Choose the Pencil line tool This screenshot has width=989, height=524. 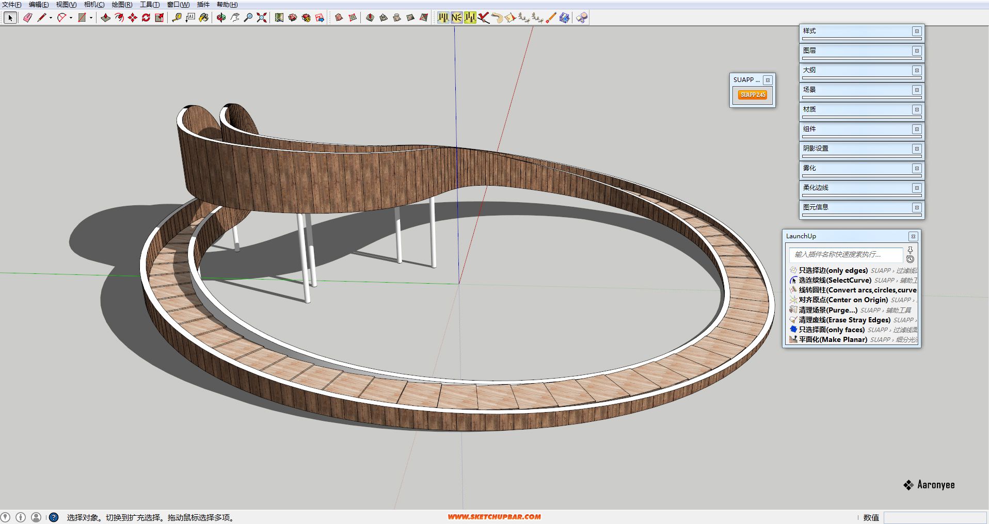(41, 18)
